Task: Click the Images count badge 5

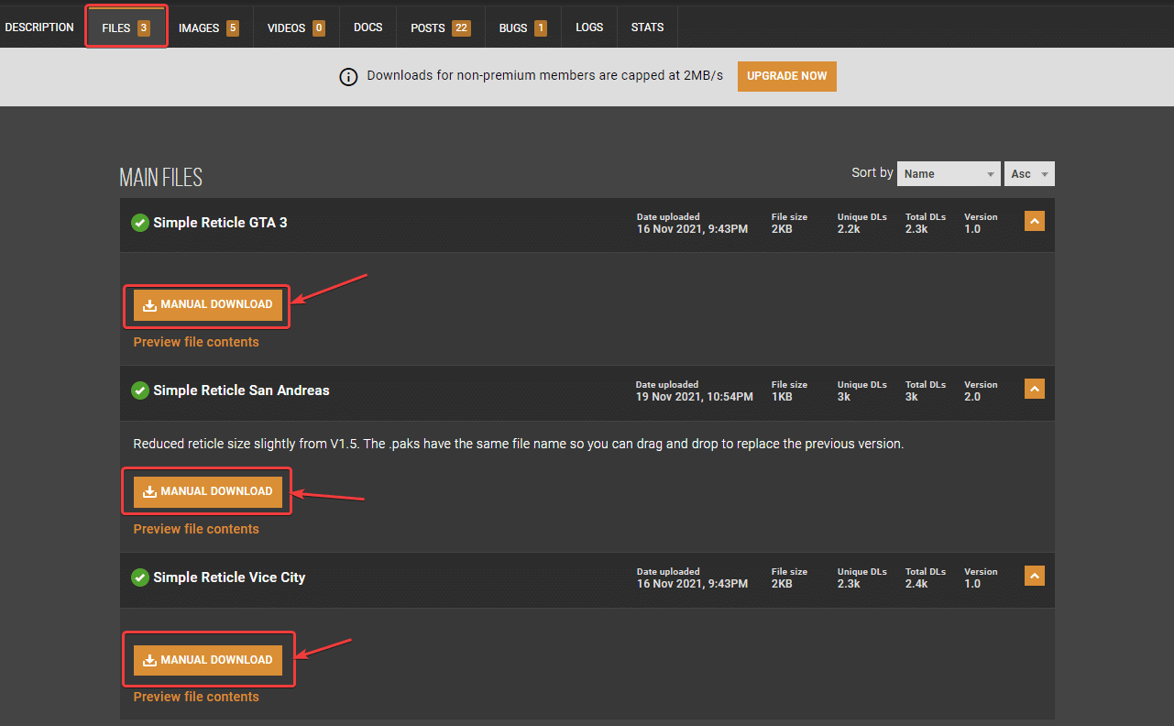Action: click(232, 28)
